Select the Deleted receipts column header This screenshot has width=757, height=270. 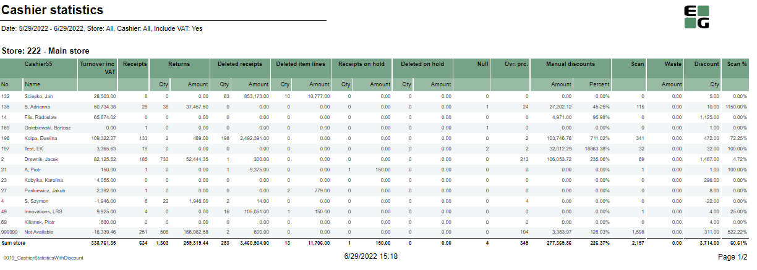pos(239,63)
